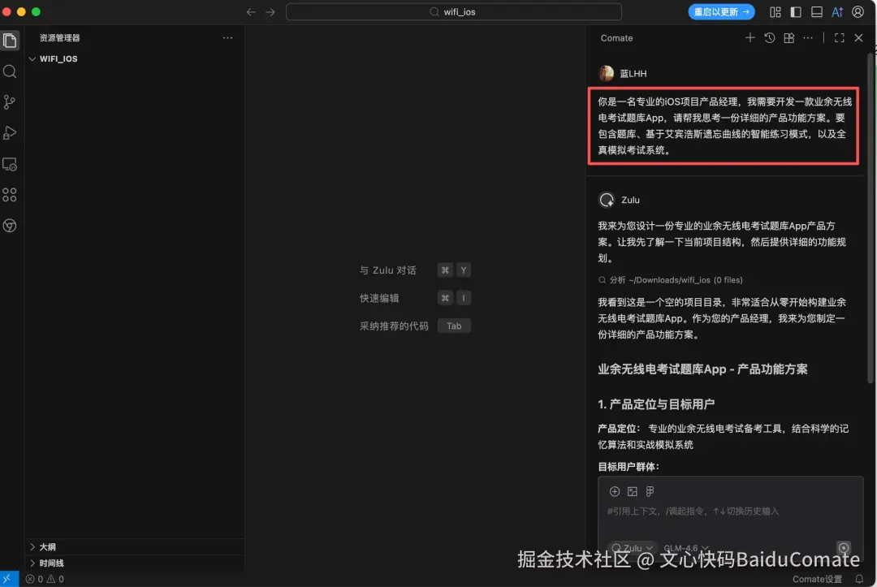Image resolution: width=877 pixels, height=587 pixels.
Task: Attach an image to the chat input
Action: tap(632, 491)
